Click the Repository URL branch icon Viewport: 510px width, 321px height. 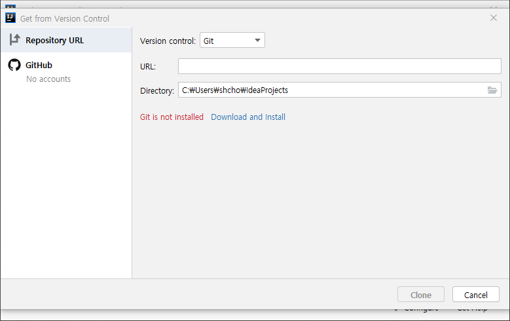14,40
